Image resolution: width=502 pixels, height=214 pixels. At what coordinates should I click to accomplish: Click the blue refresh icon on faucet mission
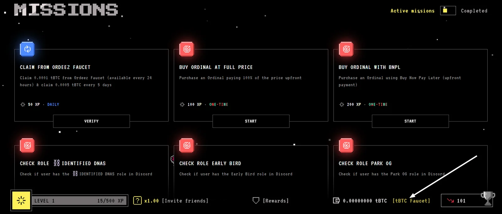tap(27, 49)
